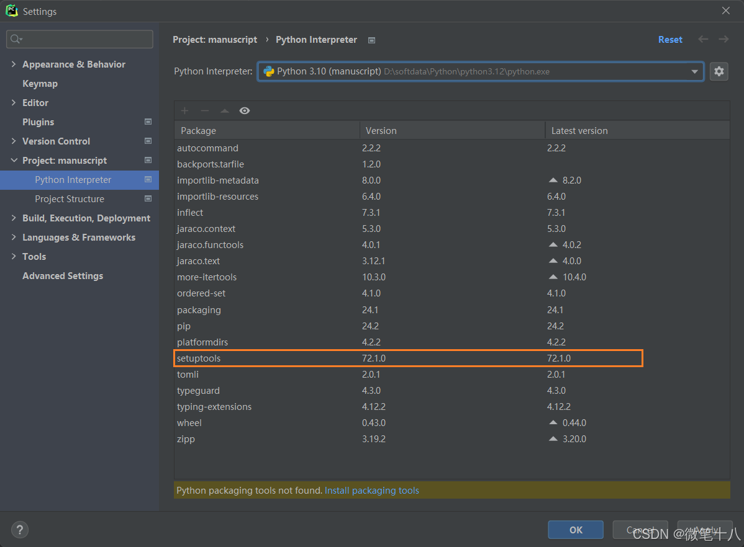The image size is (744, 547).
Task: Click the "Python packaging tools not found." message
Action: tap(249, 491)
